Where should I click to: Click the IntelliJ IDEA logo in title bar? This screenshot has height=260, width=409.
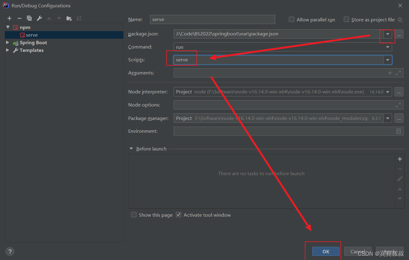coord(6,5)
